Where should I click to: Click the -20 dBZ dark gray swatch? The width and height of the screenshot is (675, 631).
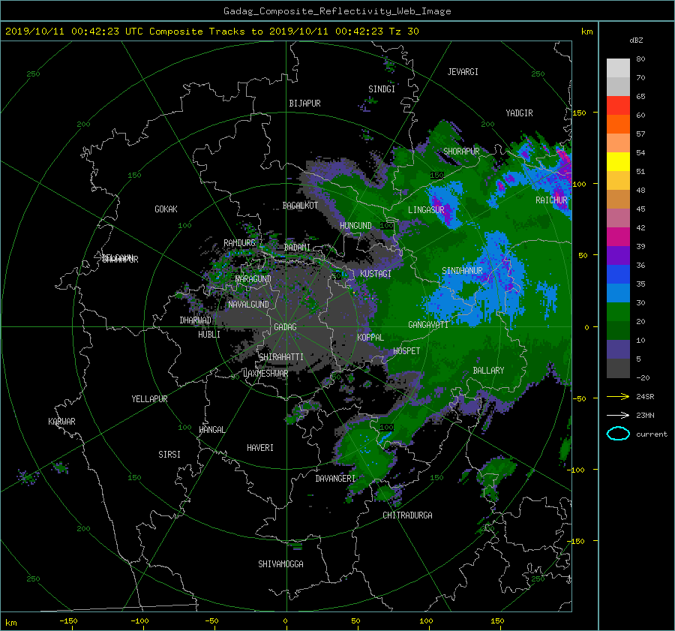click(x=618, y=368)
